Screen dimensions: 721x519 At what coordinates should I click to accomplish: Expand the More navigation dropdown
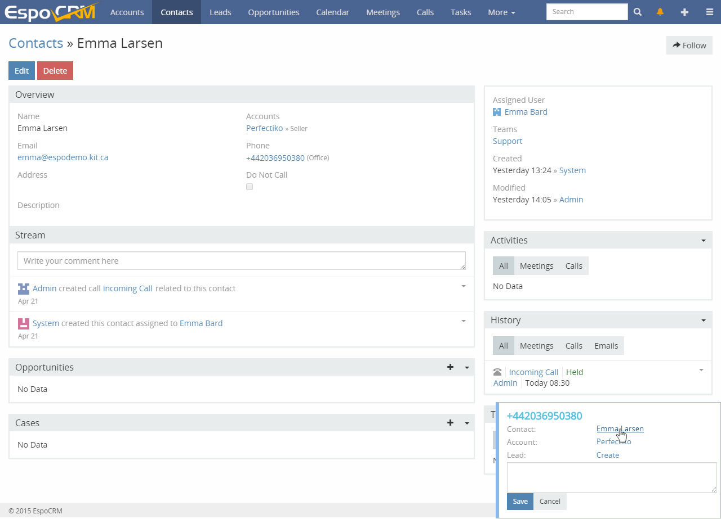[501, 12]
